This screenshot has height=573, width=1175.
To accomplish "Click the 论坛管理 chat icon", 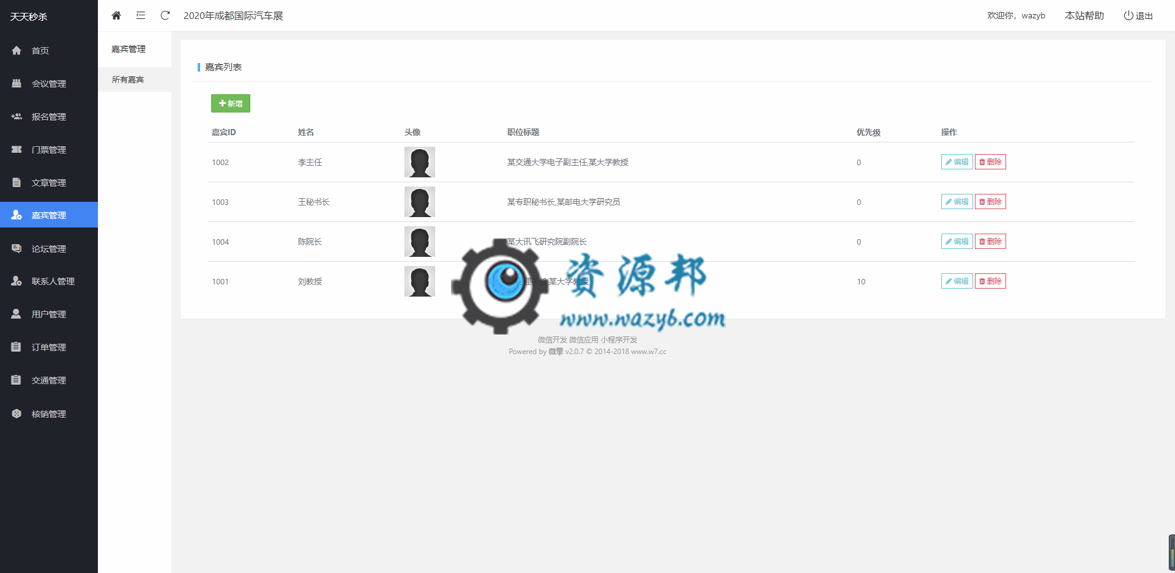I will (x=17, y=248).
